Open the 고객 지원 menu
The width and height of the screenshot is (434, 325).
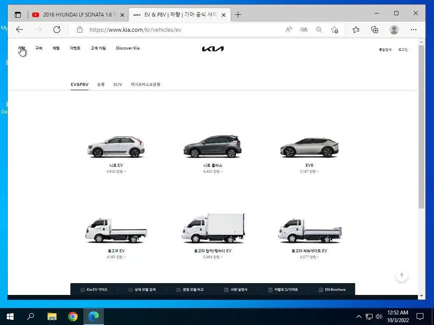pos(98,48)
